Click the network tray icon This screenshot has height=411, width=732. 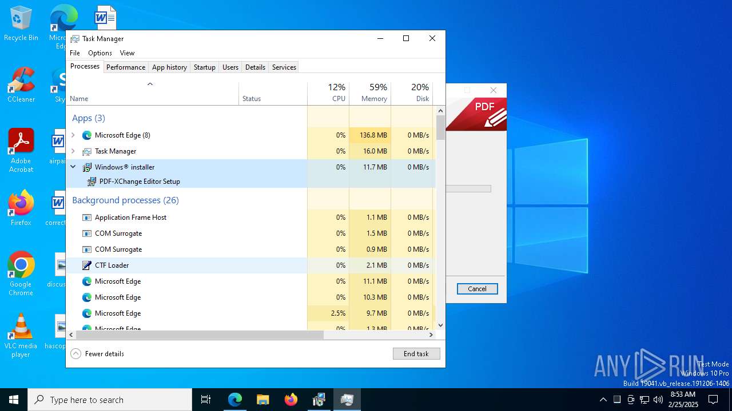pyautogui.click(x=645, y=400)
